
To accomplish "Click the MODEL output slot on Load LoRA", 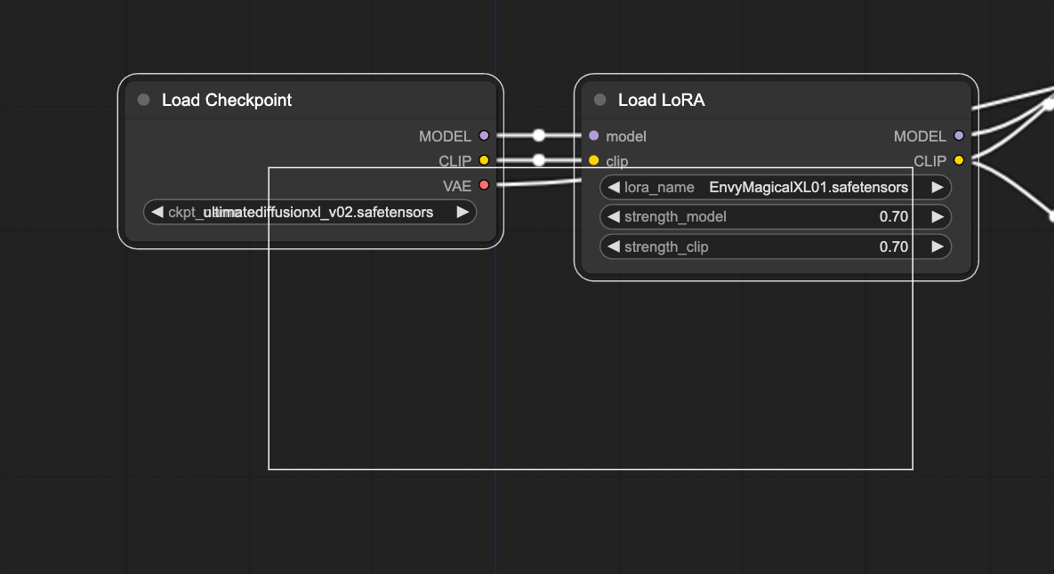I will tap(958, 136).
